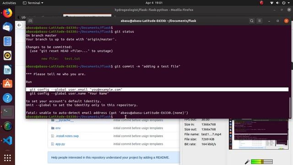Click the microphone icon in recorder panel

click(247, 162)
